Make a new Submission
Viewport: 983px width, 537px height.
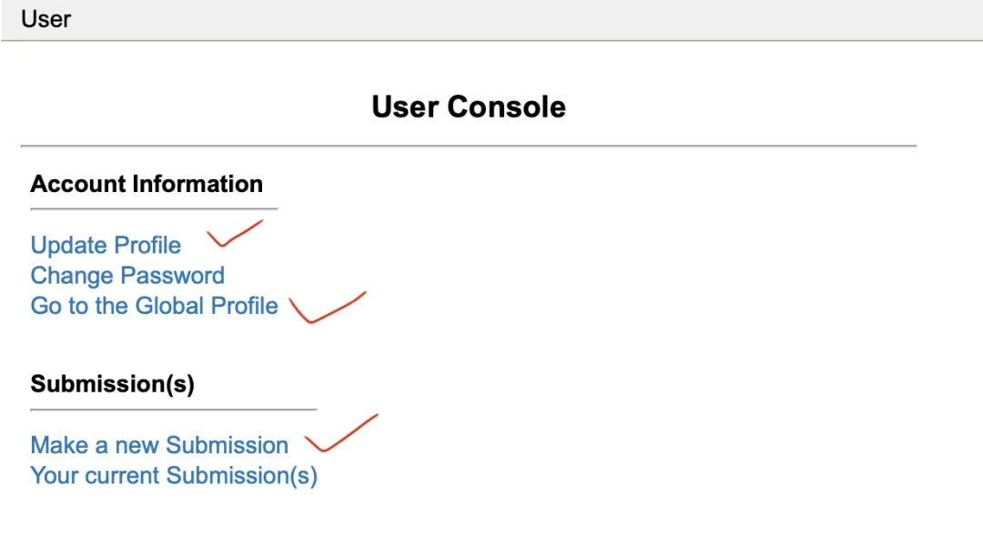(x=159, y=445)
